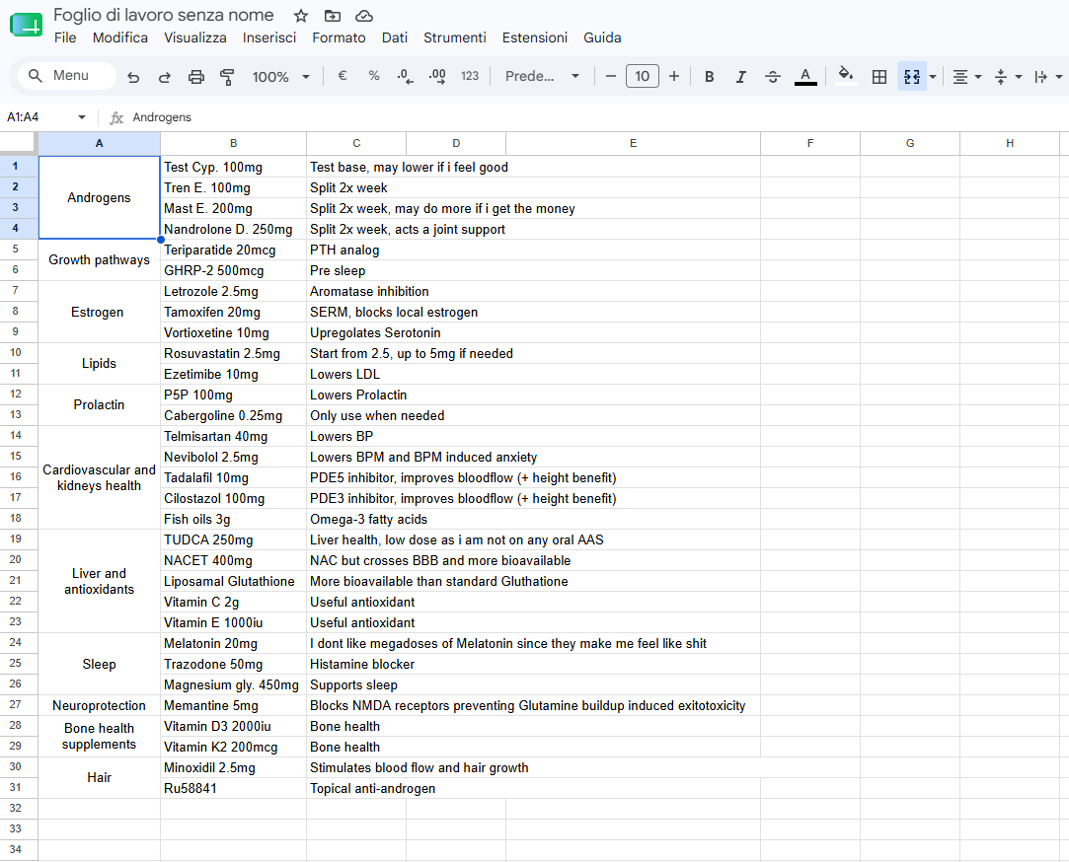
Task: Open the Inserisci menu
Action: tap(269, 37)
